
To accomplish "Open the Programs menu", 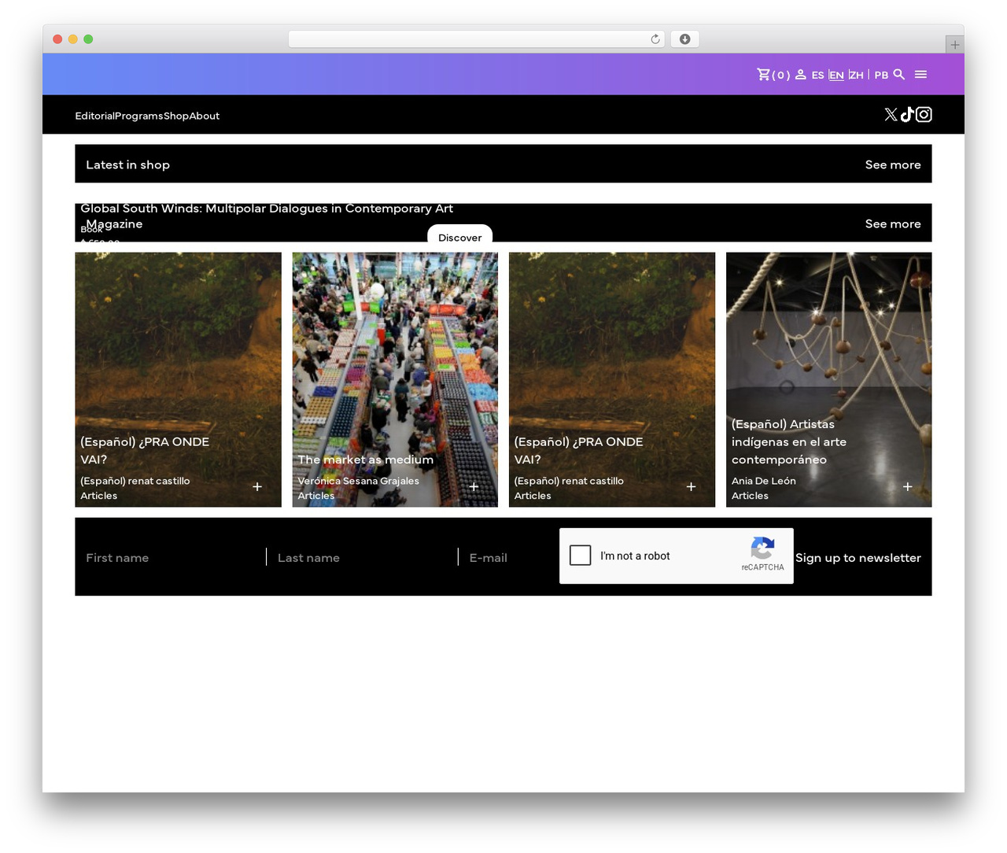I will 139,116.
